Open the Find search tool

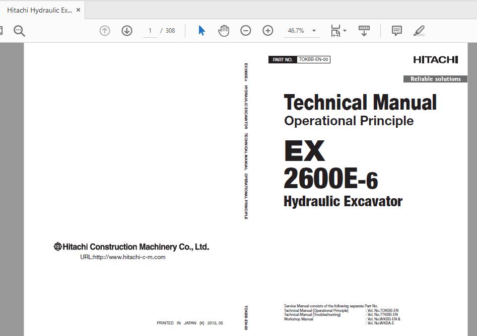[19, 30]
